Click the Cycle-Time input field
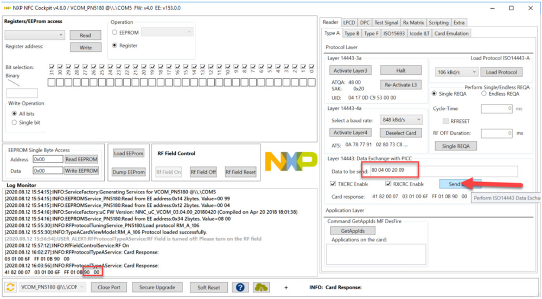The image size is (542, 299). click(x=497, y=108)
